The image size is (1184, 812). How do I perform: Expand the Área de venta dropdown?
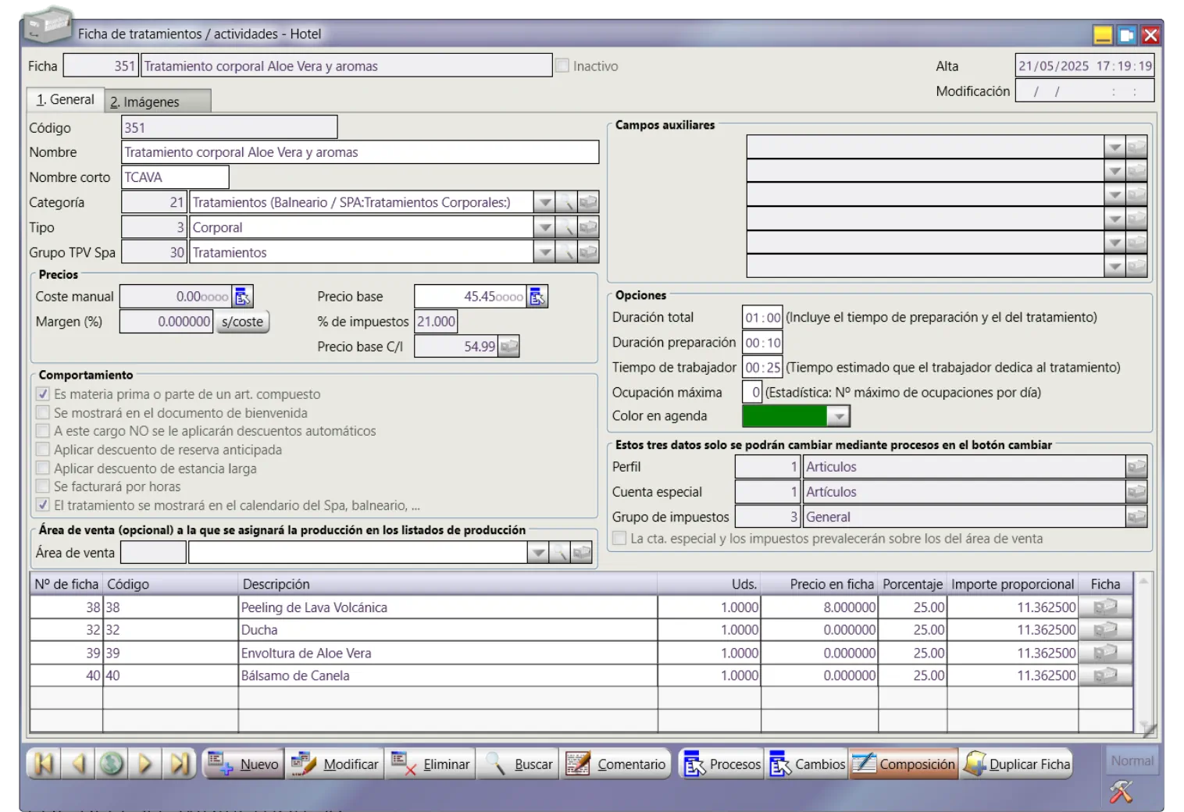(x=538, y=553)
